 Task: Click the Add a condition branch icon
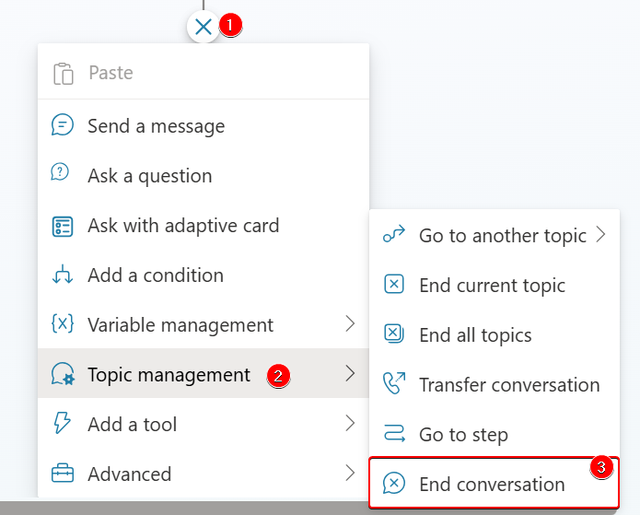pyautogui.click(x=63, y=275)
